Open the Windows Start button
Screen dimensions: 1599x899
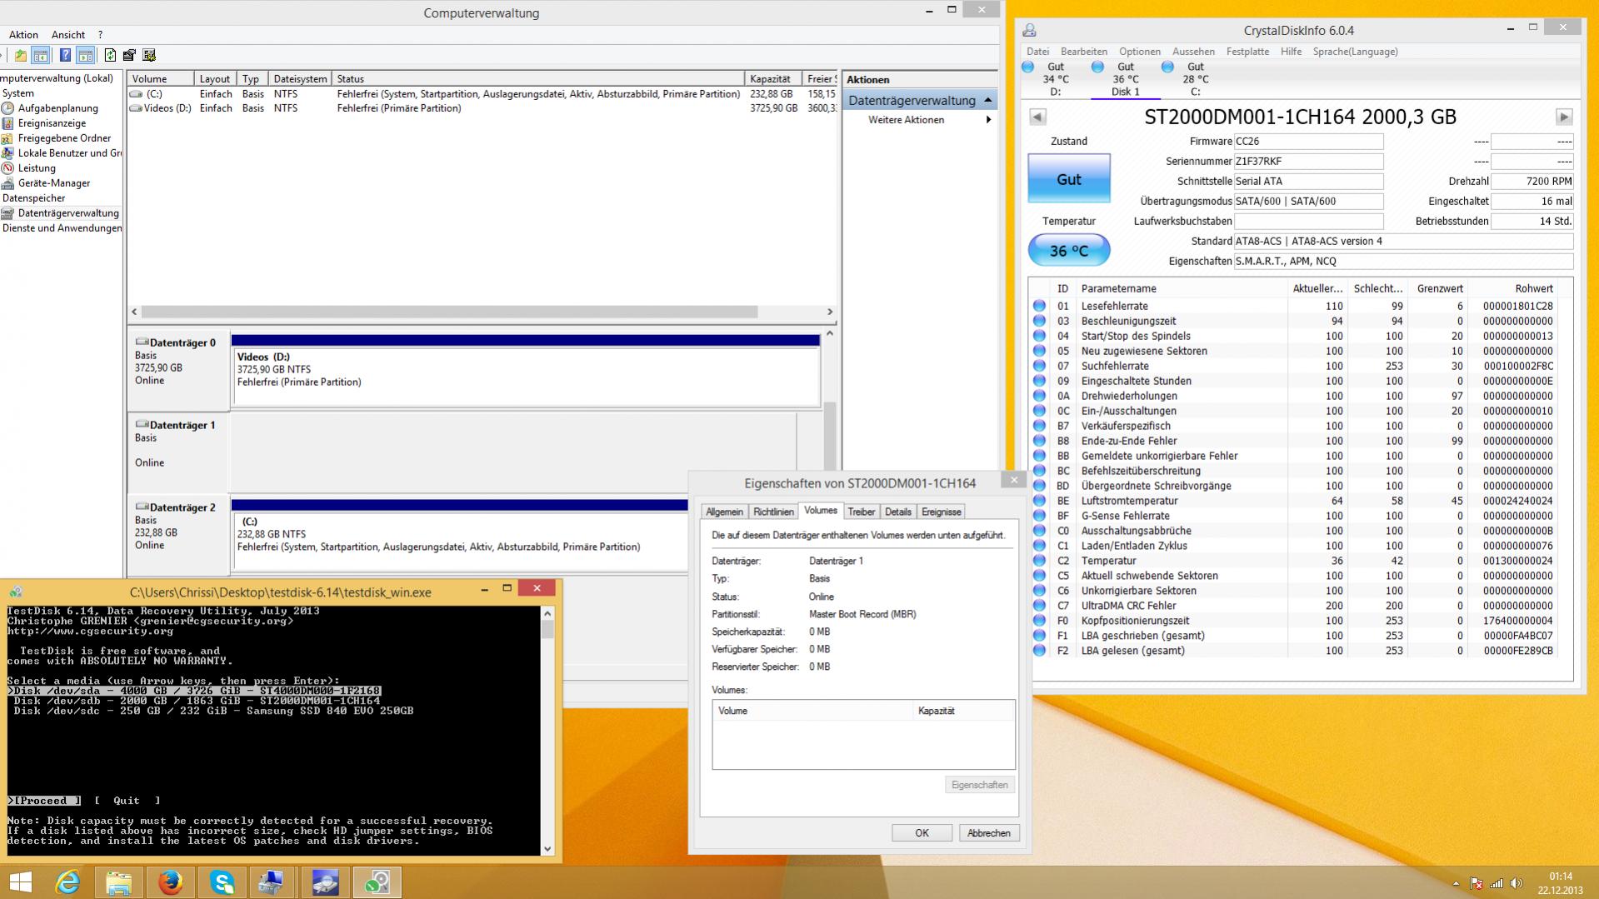[20, 882]
